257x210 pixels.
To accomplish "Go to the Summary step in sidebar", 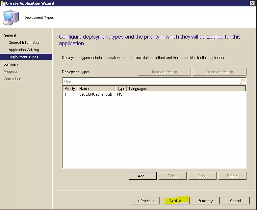I will (x=11, y=64).
